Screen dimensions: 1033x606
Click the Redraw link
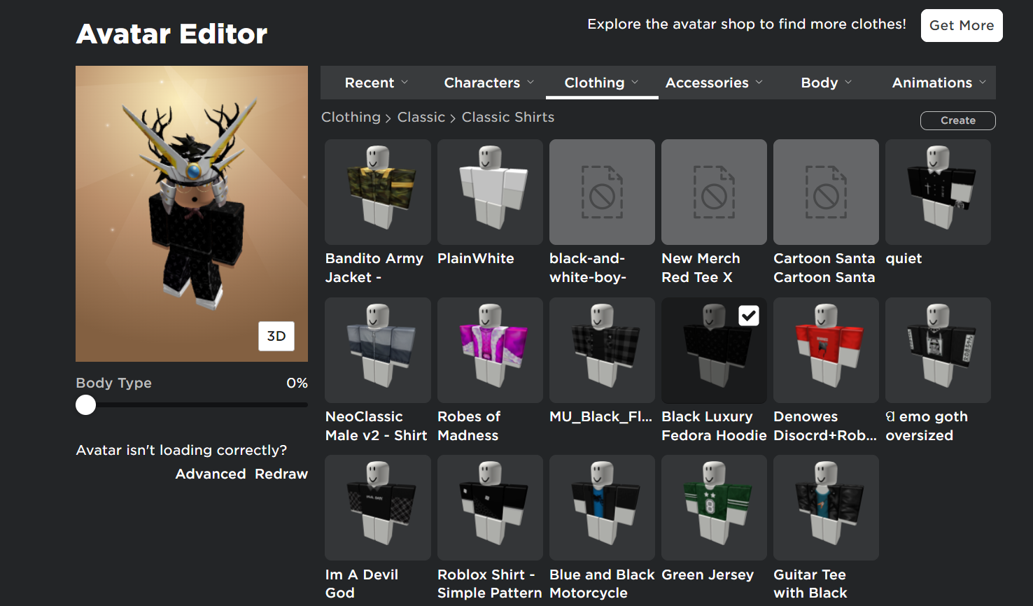click(x=281, y=474)
